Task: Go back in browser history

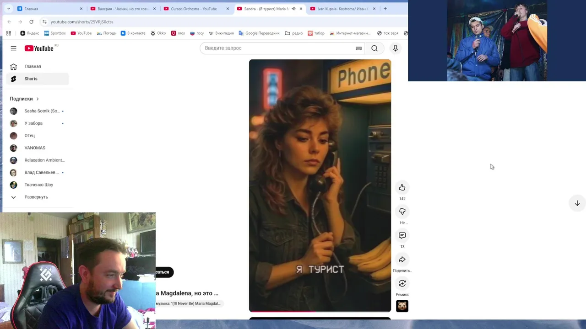Action: tap(9, 21)
